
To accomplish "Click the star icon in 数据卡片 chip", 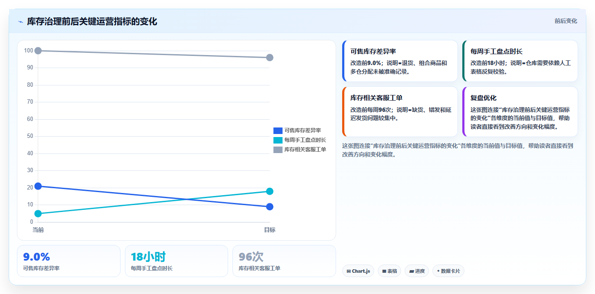I will click(438, 271).
